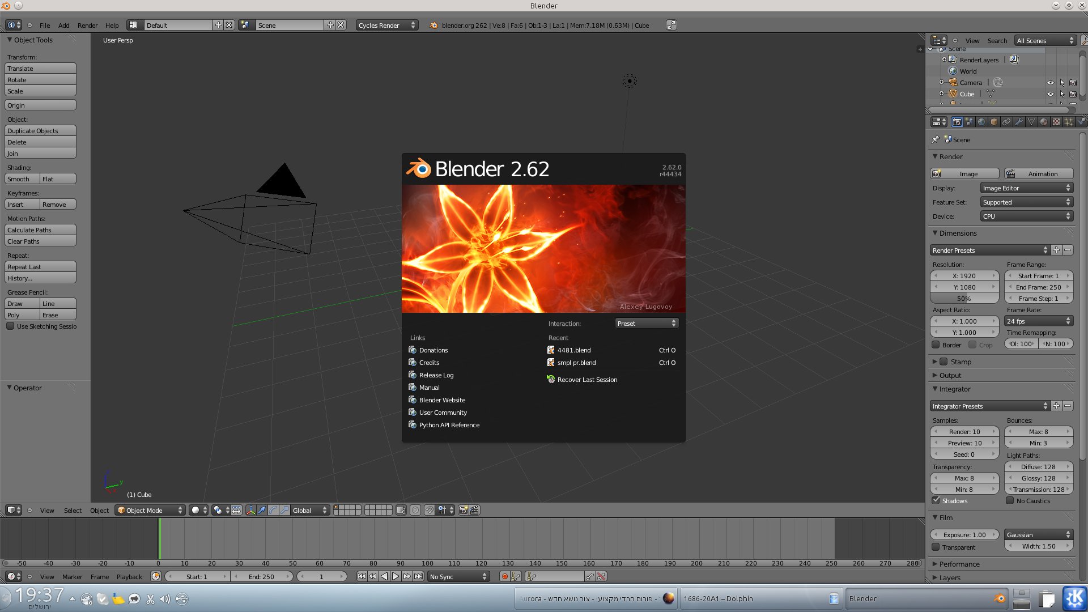
Task: Open the Texture checkerboard properties tab
Action: tap(1056, 122)
